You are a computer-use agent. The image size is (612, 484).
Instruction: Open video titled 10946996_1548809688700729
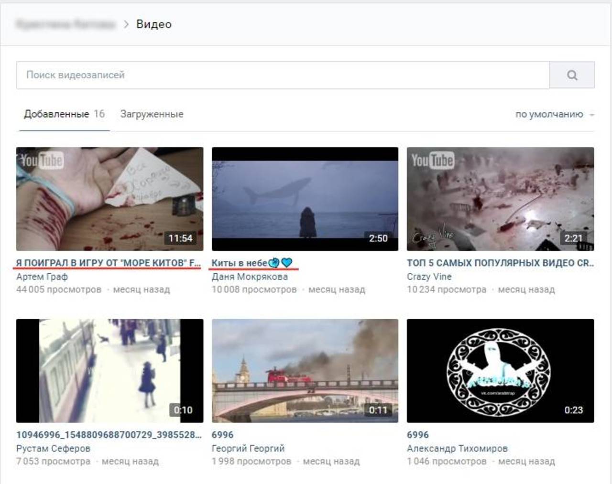109,435
